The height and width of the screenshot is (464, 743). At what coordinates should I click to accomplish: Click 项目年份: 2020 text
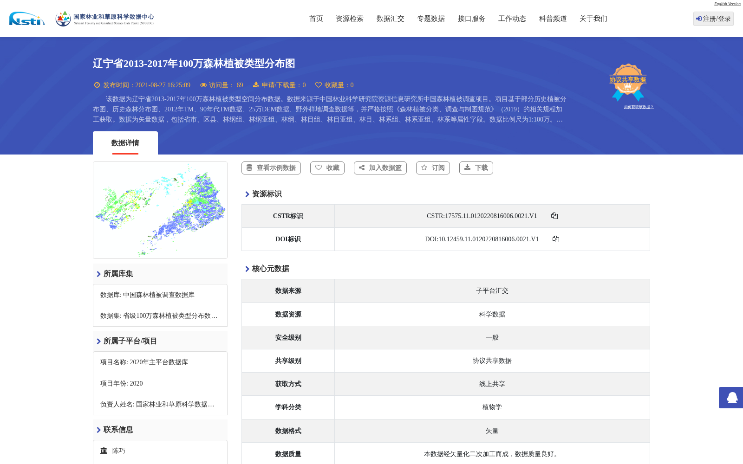click(x=122, y=384)
